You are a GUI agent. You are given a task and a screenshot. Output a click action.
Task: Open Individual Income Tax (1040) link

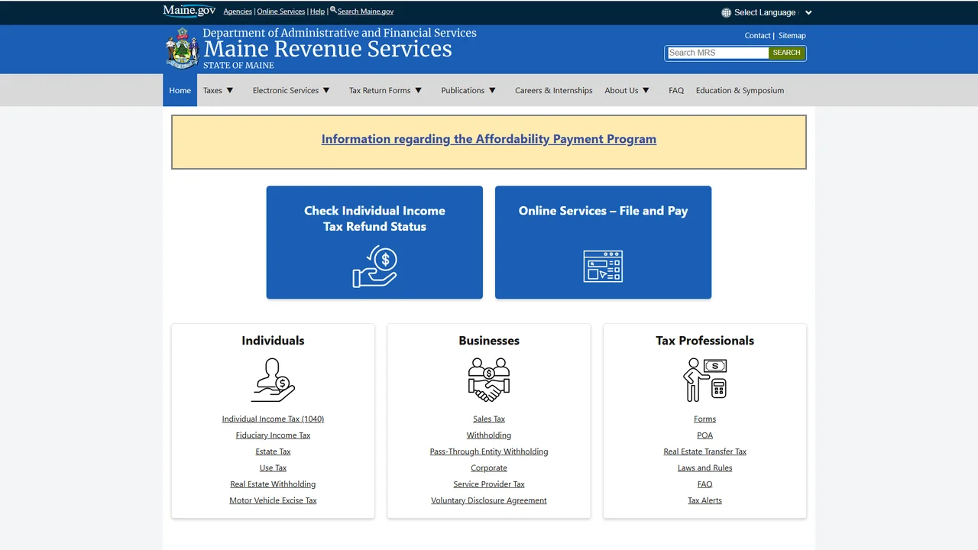pyautogui.click(x=273, y=419)
